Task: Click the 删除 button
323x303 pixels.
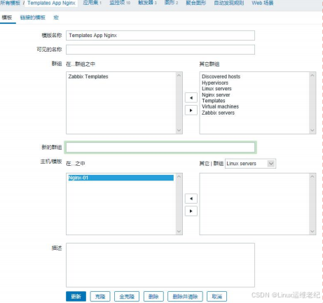Action: (x=153, y=297)
